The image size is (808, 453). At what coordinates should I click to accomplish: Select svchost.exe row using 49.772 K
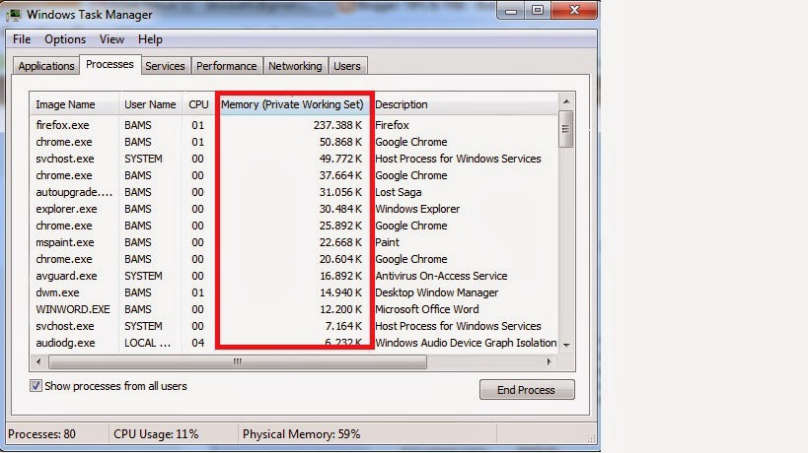(x=294, y=159)
